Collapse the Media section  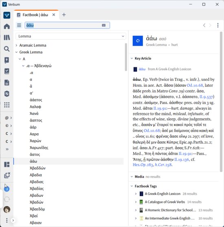[x=132, y=176]
